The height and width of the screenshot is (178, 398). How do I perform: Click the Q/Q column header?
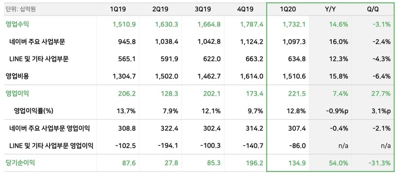coord(373,9)
